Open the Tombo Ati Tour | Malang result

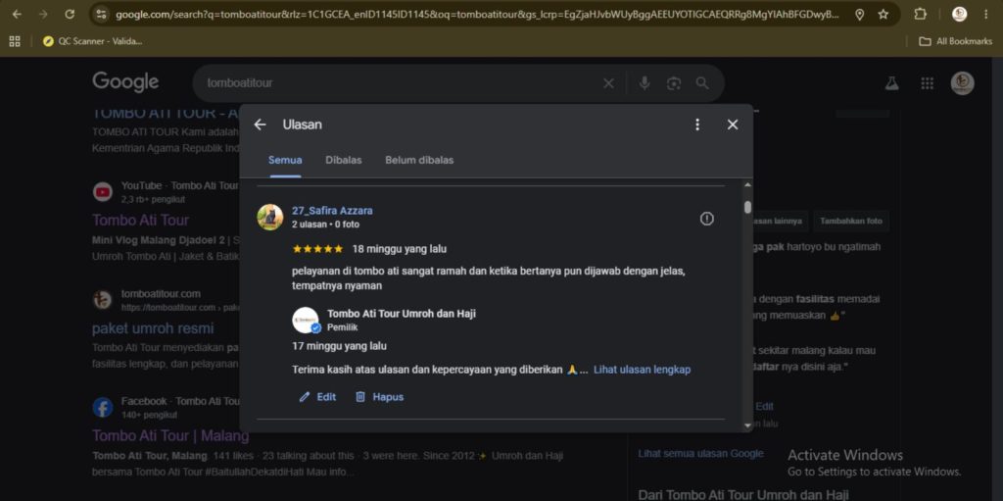pyautogui.click(x=170, y=435)
